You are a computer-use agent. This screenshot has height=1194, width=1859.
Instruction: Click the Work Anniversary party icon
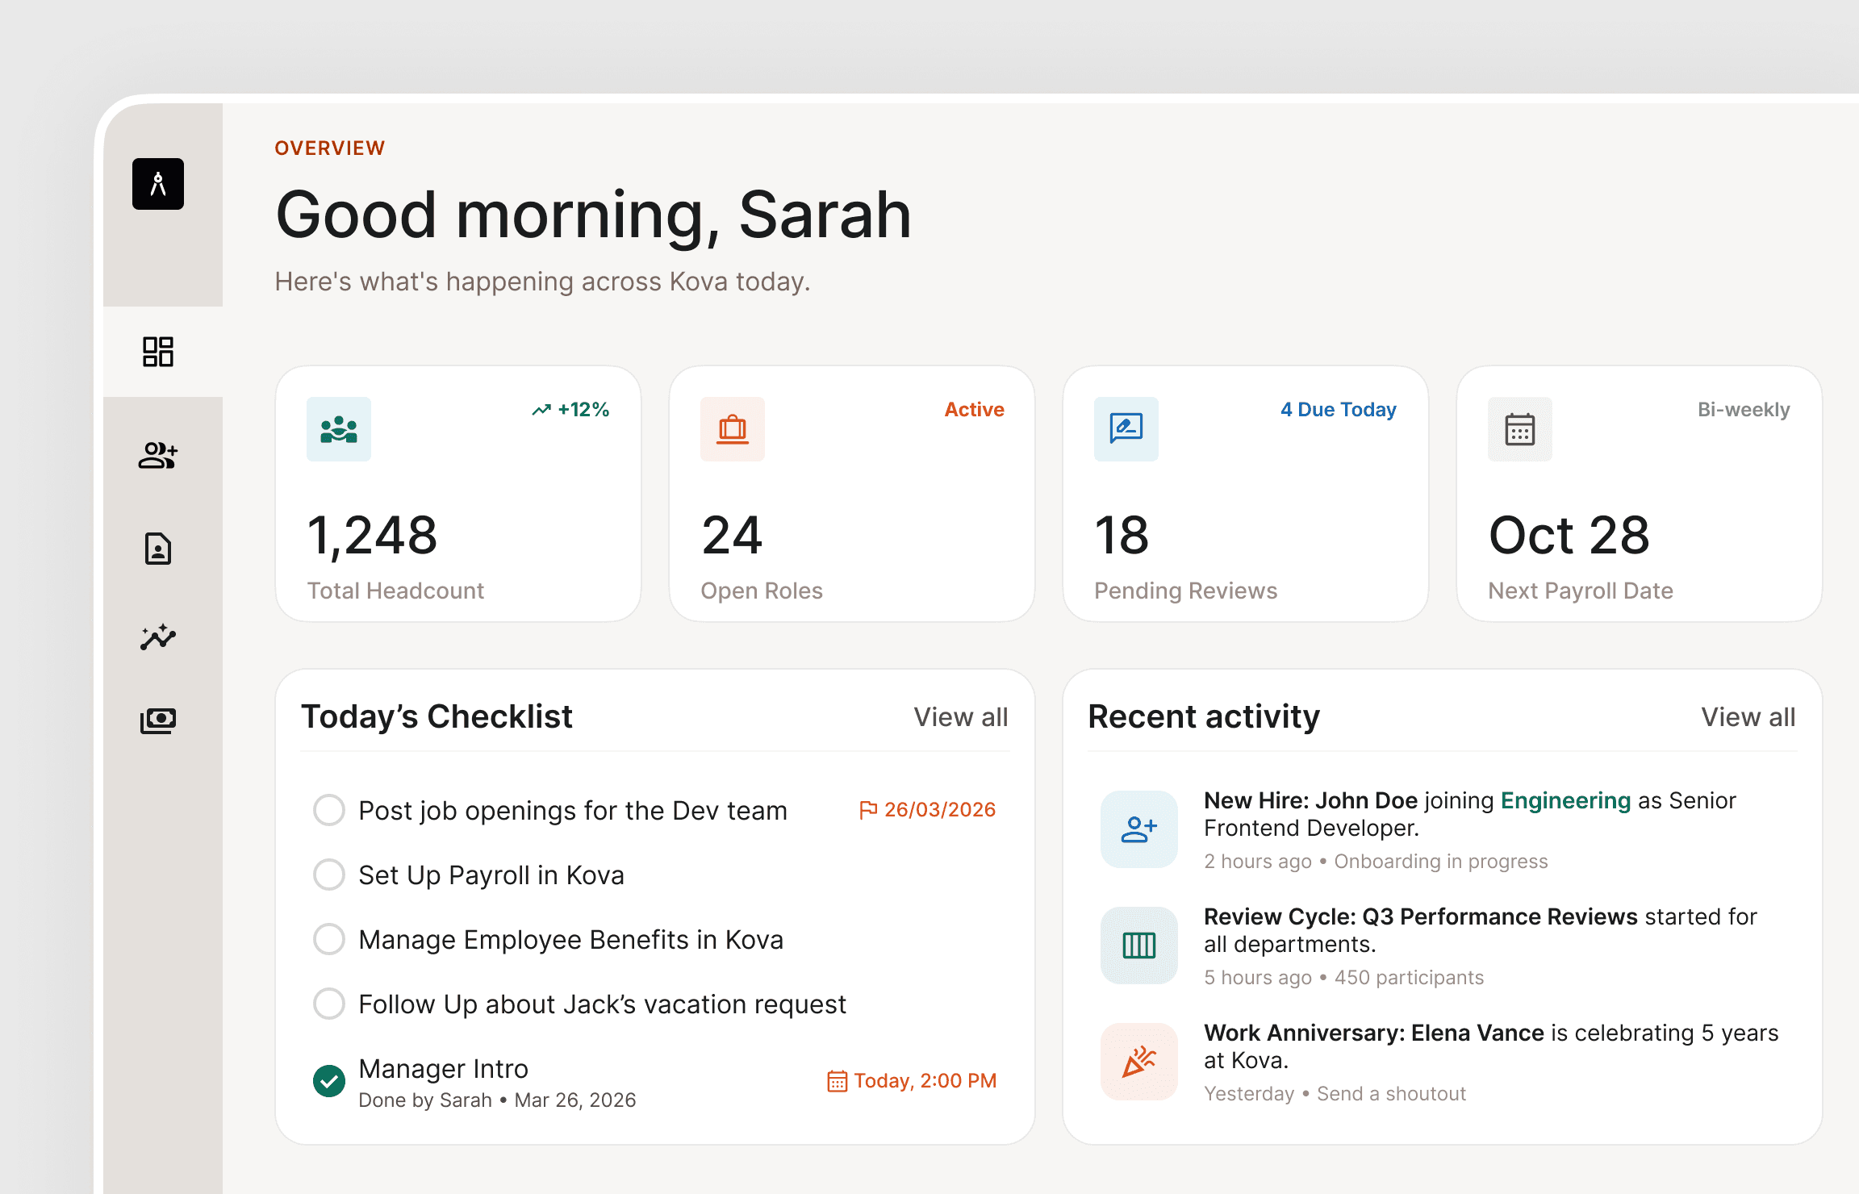pos(1139,1062)
